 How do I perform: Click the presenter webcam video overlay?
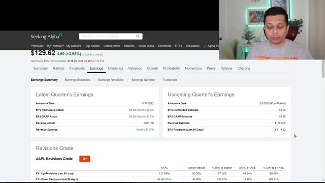[272, 29]
